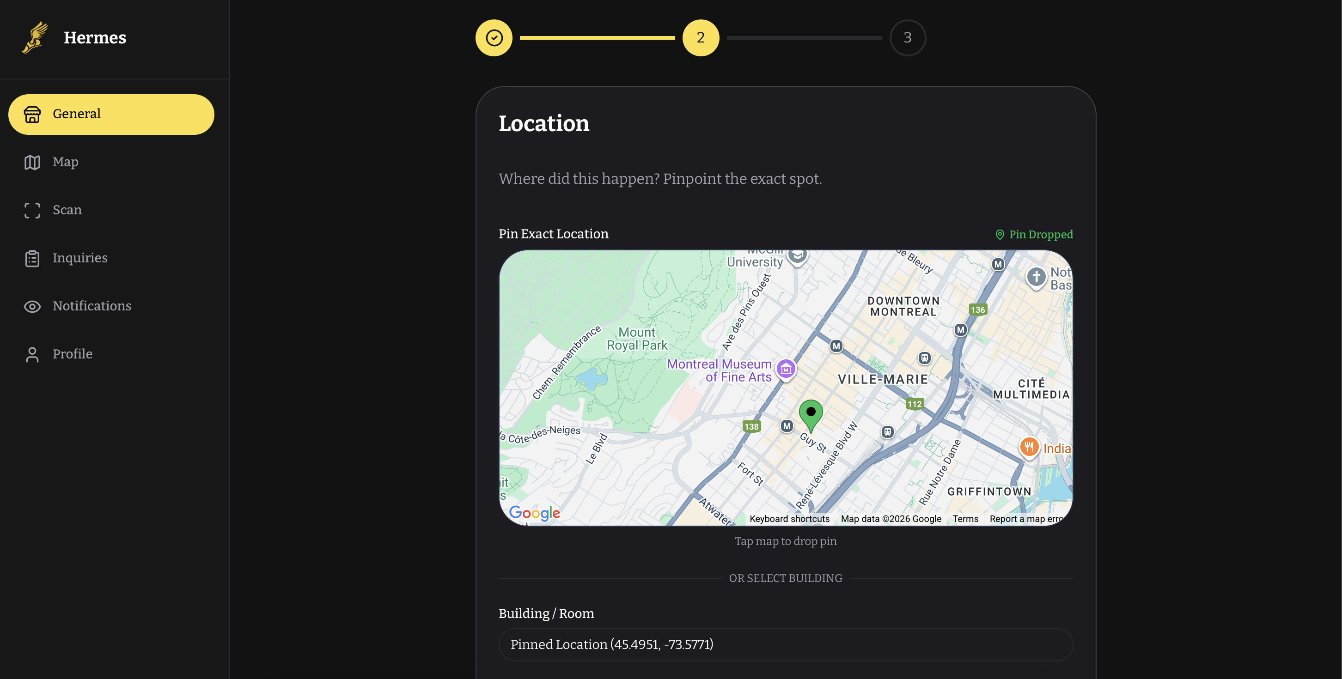
Task: Click the route 138 highway badge
Action: [751, 426]
